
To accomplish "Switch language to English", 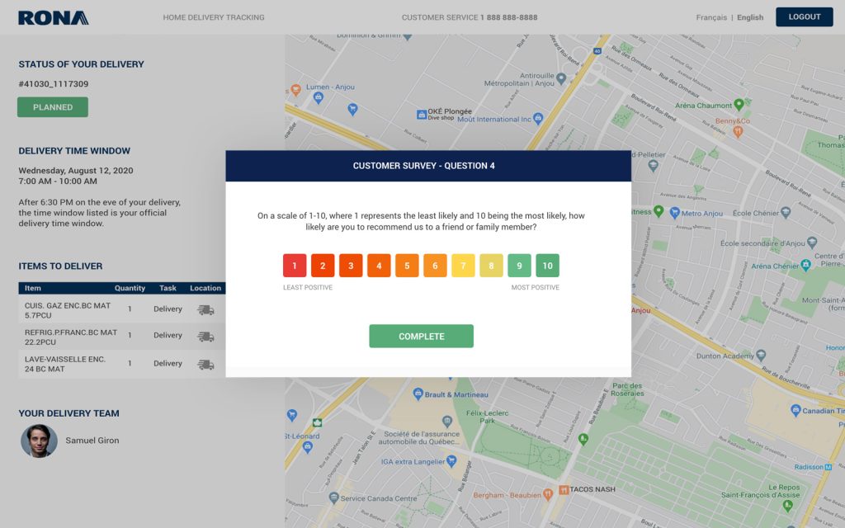I will click(x=750, y=17).
